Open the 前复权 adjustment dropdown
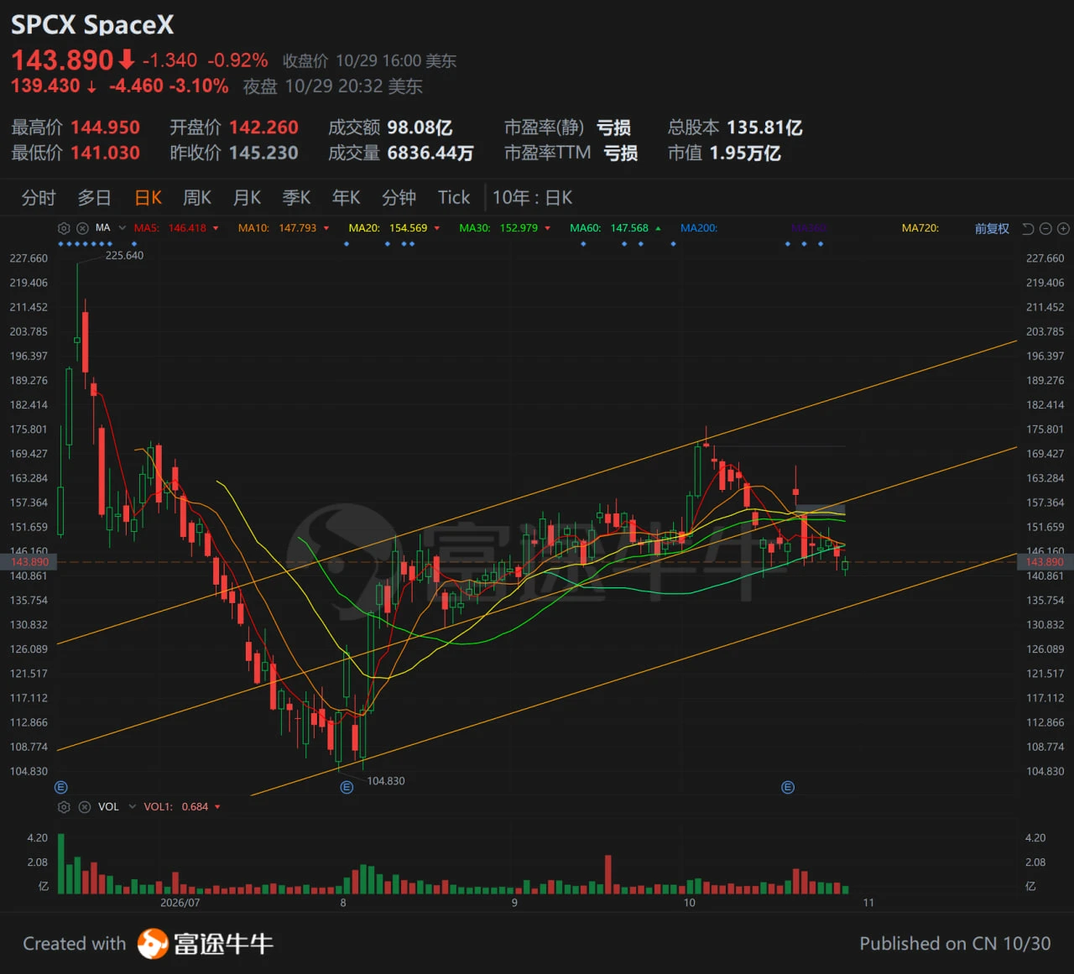Viewport: 1074px width, 974px height. pyautogui.click(x=992, y=228)
